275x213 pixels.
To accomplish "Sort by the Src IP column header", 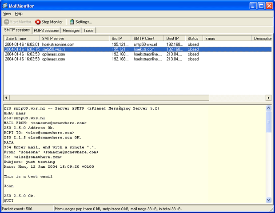I will coord(120,38).
